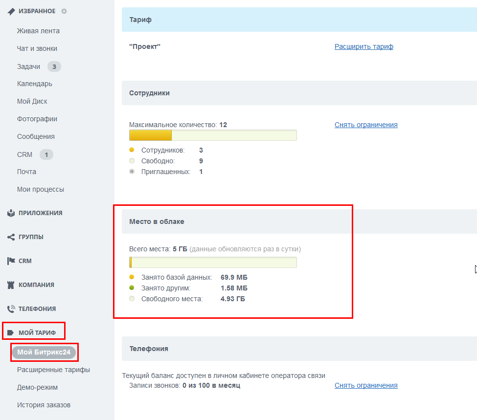Screen dimensions: 477x420
Task: Collapse the Избранное section header
Action: (x=37, y=11)
